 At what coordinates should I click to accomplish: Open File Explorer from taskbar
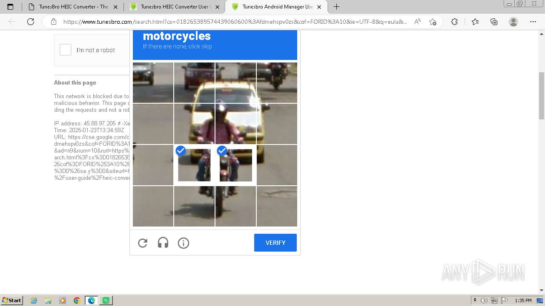[x=48, y=300]
